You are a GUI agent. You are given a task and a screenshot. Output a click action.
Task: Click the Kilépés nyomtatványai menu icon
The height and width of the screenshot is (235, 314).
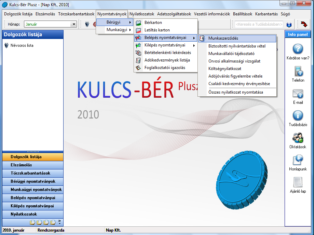click(138, 45)
